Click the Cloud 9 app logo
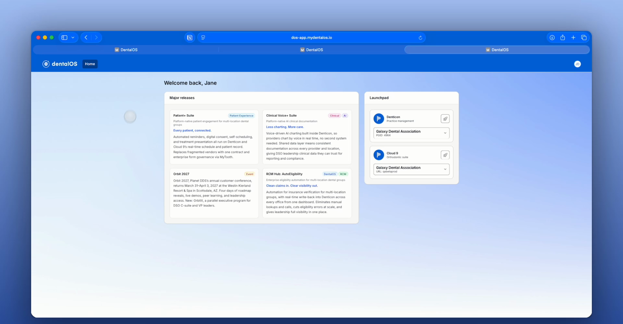The image size is (623, 324). pos(379,155)
